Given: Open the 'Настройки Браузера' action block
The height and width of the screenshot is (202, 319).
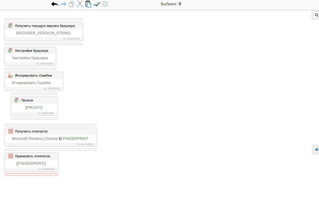Looking at the screenshot, I should tap(31, 51).
